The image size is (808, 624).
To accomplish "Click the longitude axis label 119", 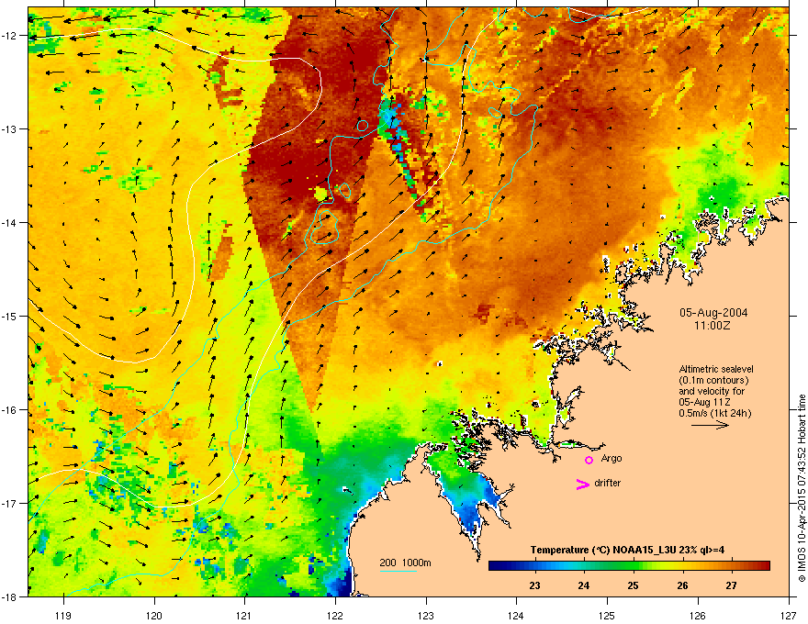I will (x=63, y=615).
